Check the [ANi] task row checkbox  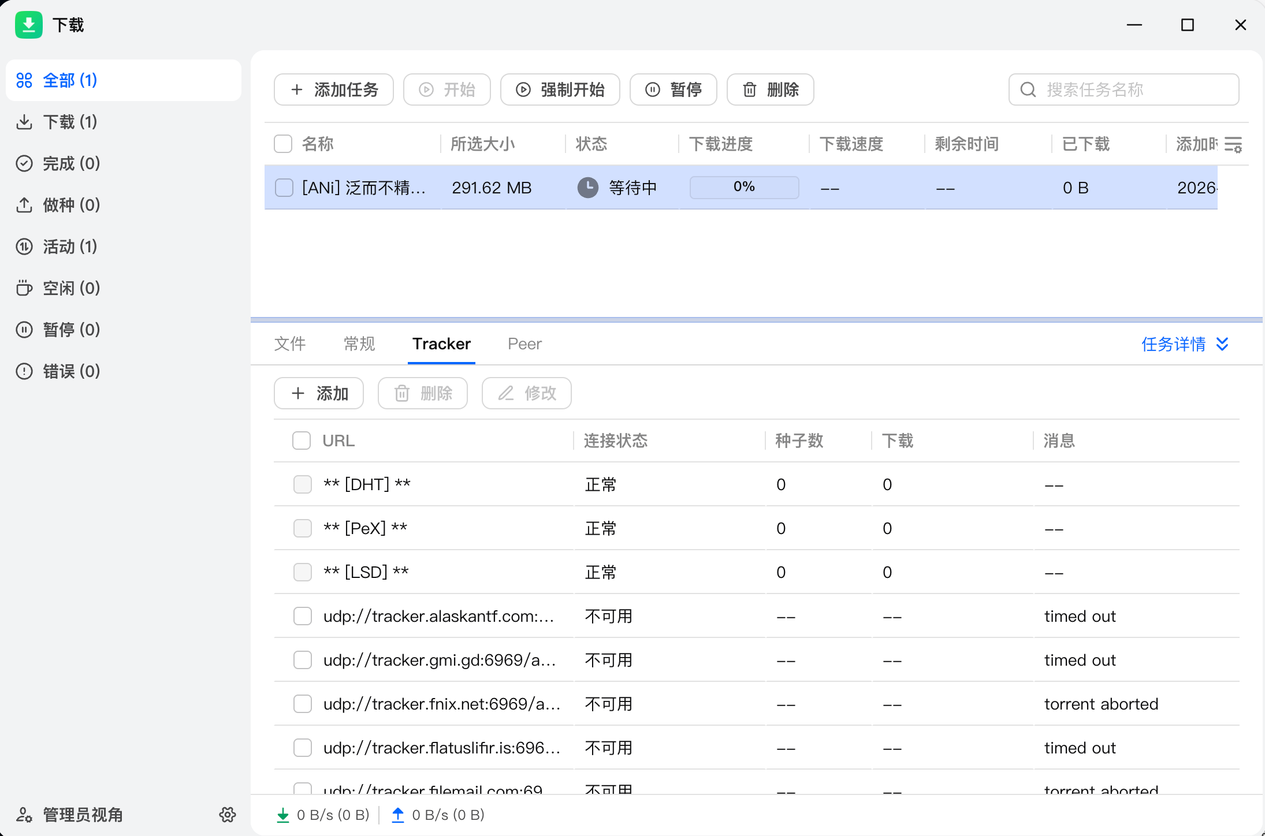(284, 188)
